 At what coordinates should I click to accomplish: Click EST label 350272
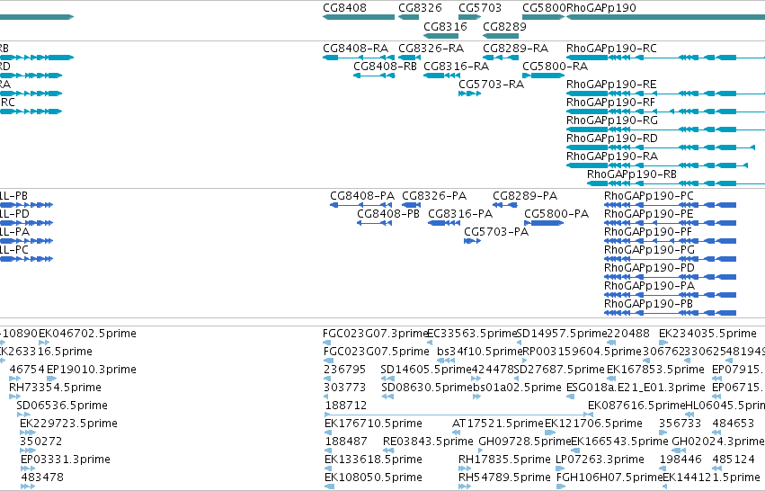coord(41,442)
